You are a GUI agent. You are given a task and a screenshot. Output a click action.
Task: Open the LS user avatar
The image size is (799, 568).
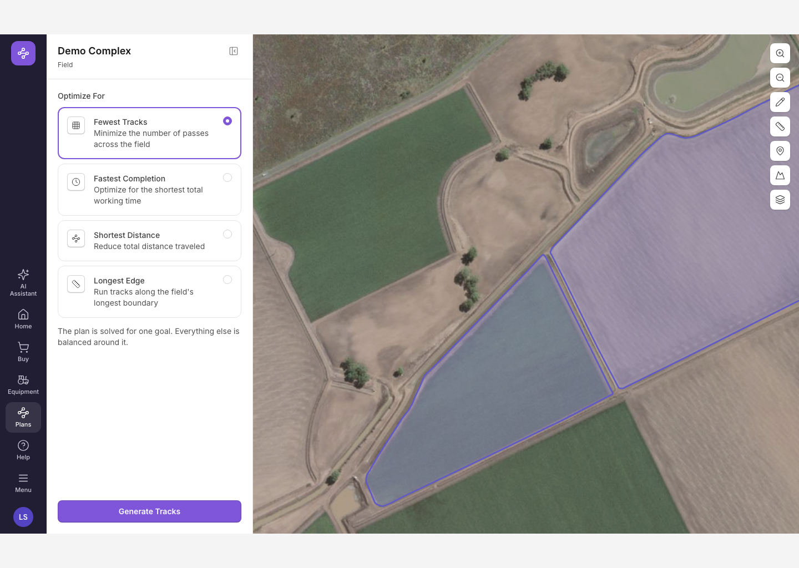23,517
